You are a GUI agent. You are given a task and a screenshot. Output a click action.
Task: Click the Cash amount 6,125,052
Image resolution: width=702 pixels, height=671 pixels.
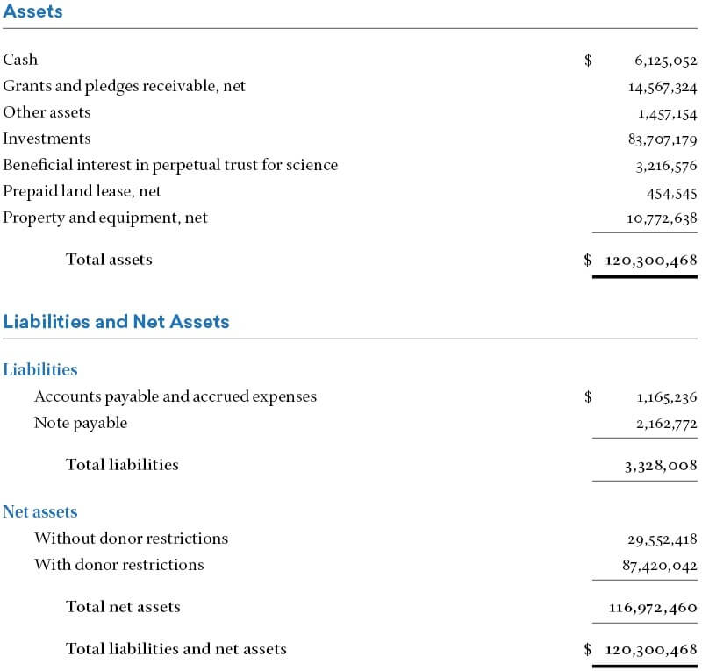(x=666, y=61)
